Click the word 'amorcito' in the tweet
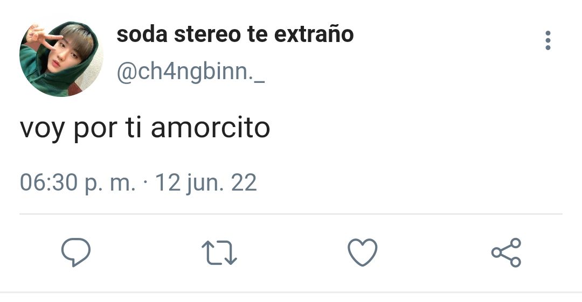Screen dimensions: 582x302 coord(211,128)
